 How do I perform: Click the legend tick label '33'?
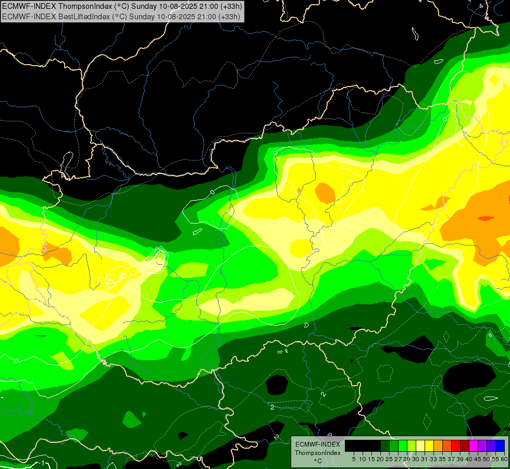[433, 459]
